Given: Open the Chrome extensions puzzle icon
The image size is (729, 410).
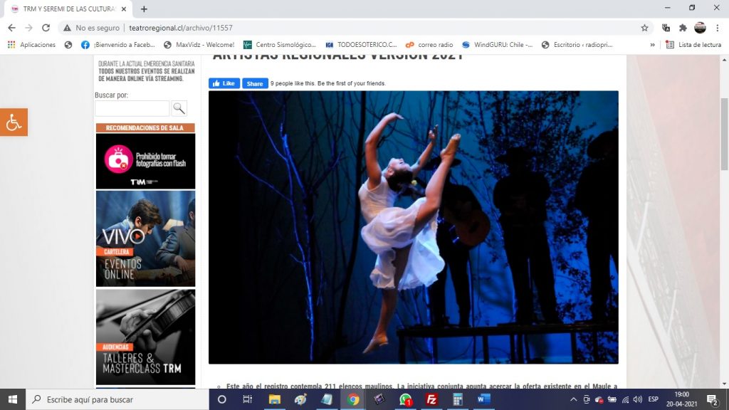Looking at the screenshot, I should [x=683, y=28].
